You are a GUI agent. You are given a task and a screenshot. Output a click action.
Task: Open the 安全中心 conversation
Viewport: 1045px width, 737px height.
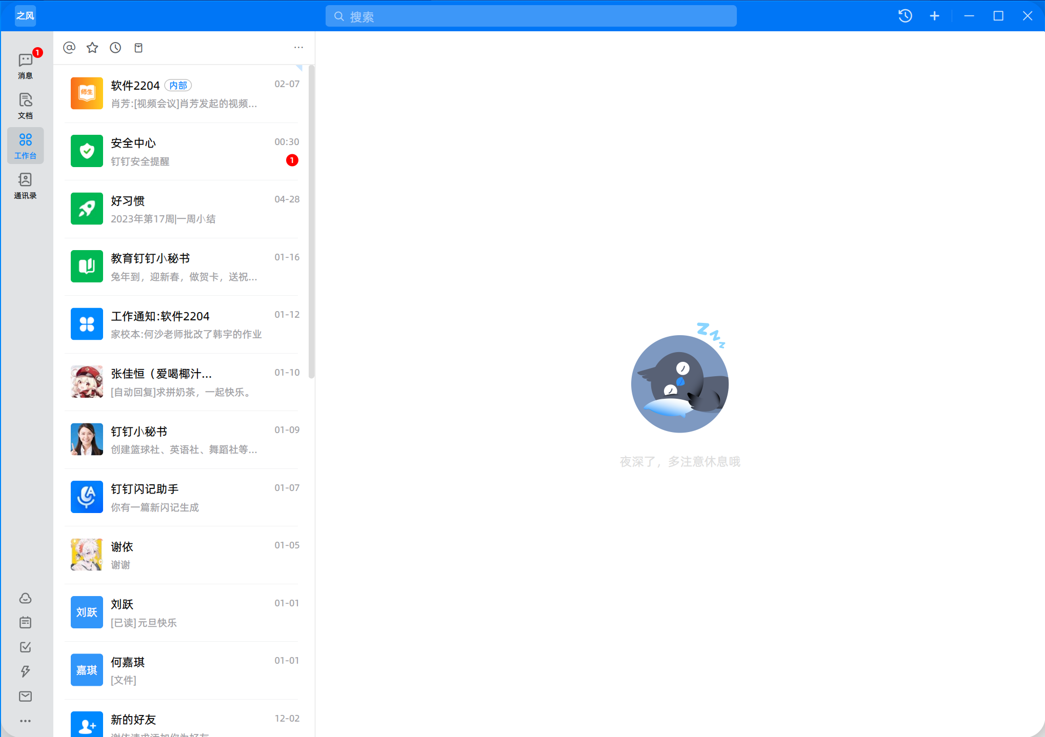click(x=182, y=151)
